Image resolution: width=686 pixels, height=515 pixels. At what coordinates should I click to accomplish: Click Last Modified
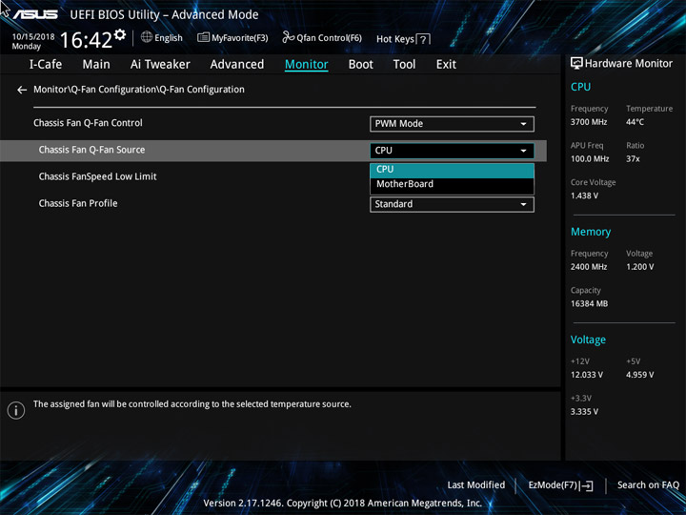click(476, 485)
